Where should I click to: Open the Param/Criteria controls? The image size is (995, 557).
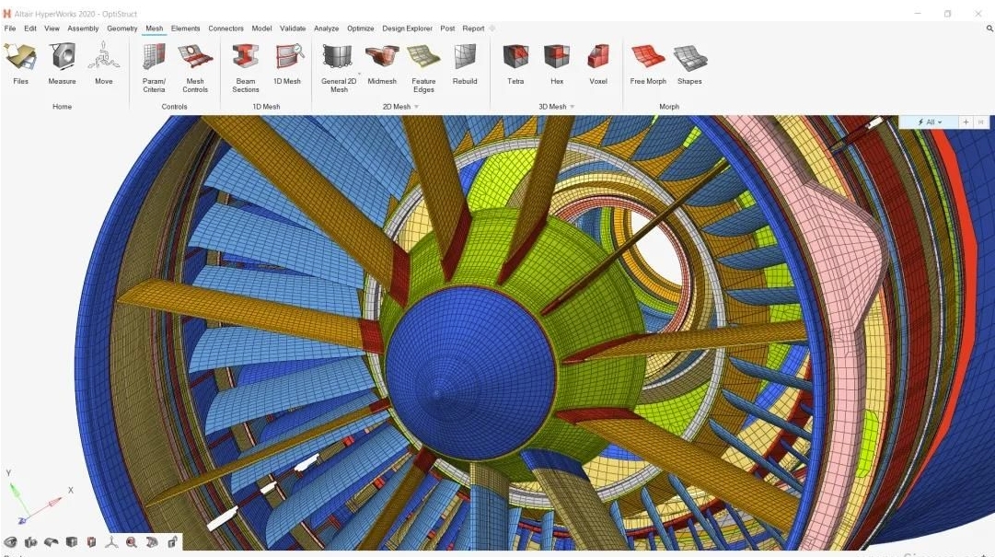pos(154,68)
